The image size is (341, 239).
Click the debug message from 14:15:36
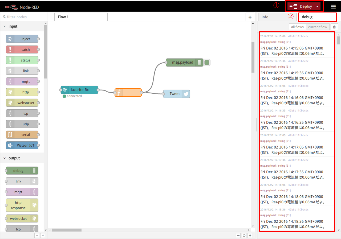tap(297, 70)
